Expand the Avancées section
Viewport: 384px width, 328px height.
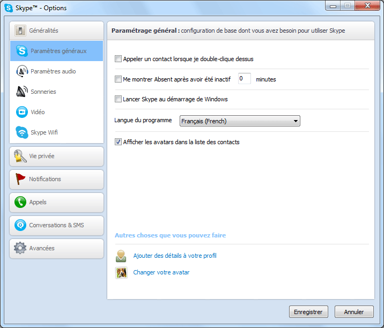tap(56, 249)
